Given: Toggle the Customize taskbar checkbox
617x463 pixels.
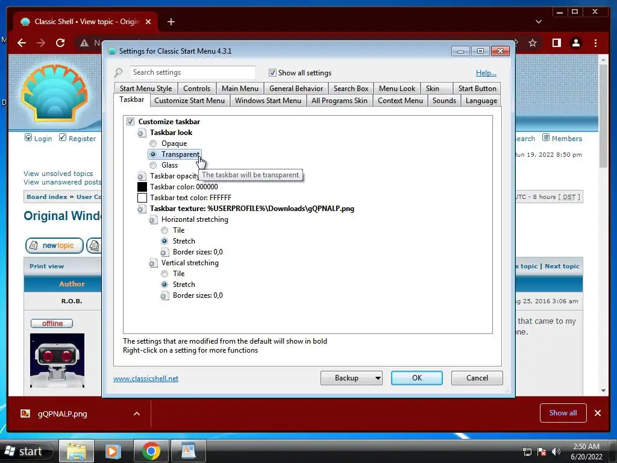Looking at the screenshot, I should point(130,122).
